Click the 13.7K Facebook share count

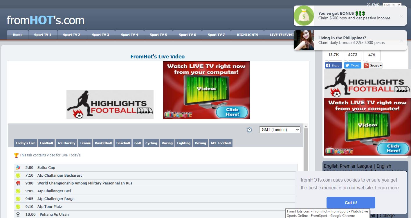334,55
